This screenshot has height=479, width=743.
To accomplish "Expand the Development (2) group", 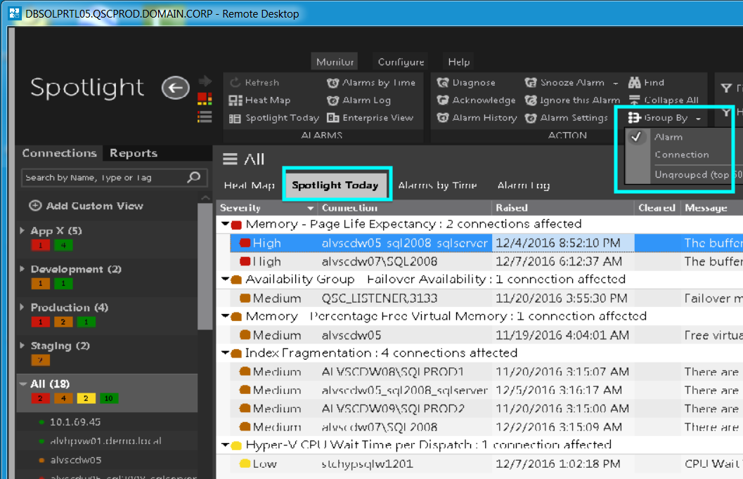I will pos(22,269).
